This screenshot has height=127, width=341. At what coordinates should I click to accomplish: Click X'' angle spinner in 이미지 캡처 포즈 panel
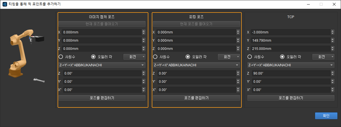(144, 90)
